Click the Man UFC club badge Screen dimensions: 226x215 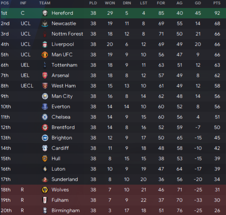tap(45, 55)
